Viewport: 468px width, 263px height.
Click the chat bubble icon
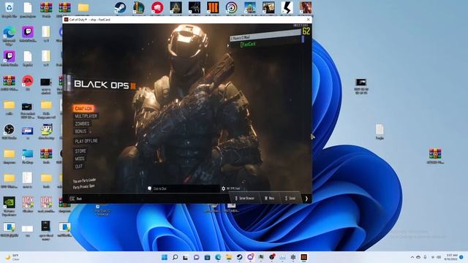click(x=149, y=188)
